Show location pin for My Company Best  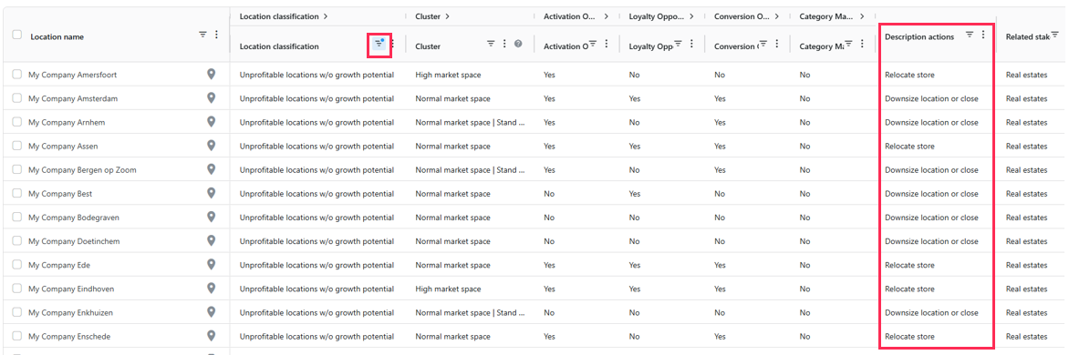tap(212, 193)
